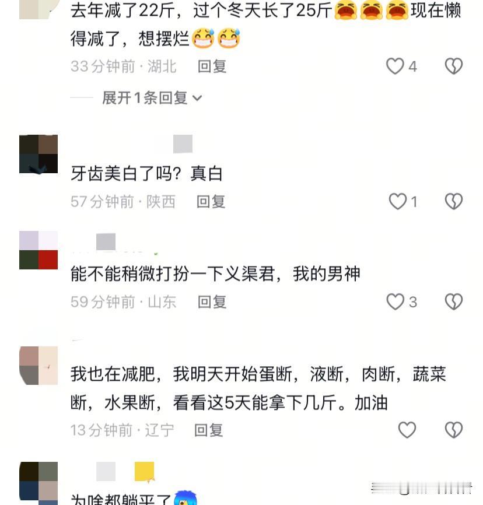Open the avatar of the 蛋断 diet commenter
The width and height of the screenshot is (483, 505).
pos(38,366)
